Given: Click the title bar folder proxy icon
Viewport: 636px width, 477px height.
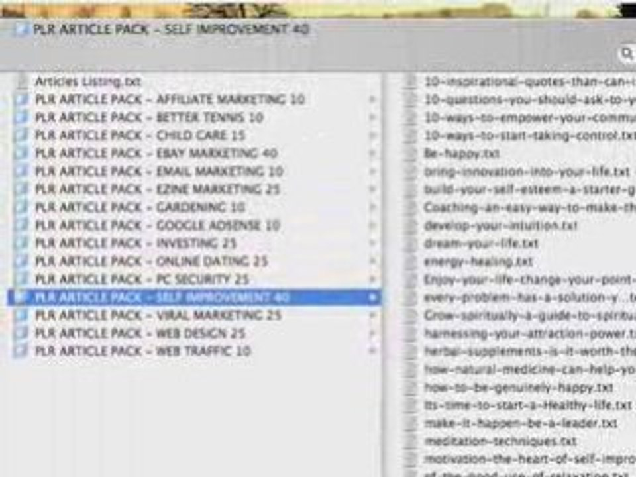Looking at the screenshot, I should (21, 29).
